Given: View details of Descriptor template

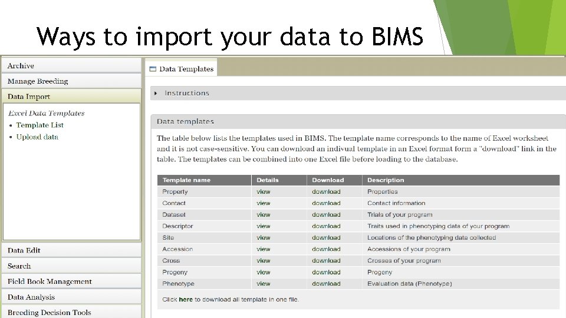Looking at the screenshot, I should (263, 226).
